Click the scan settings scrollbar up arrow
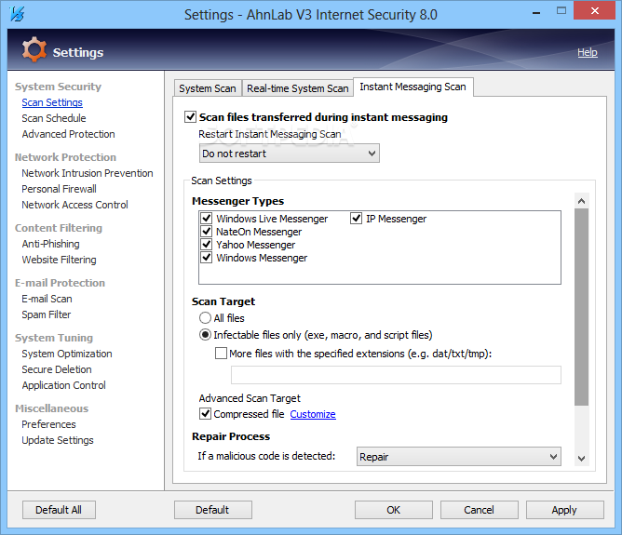622x535 pixels. 582,201
